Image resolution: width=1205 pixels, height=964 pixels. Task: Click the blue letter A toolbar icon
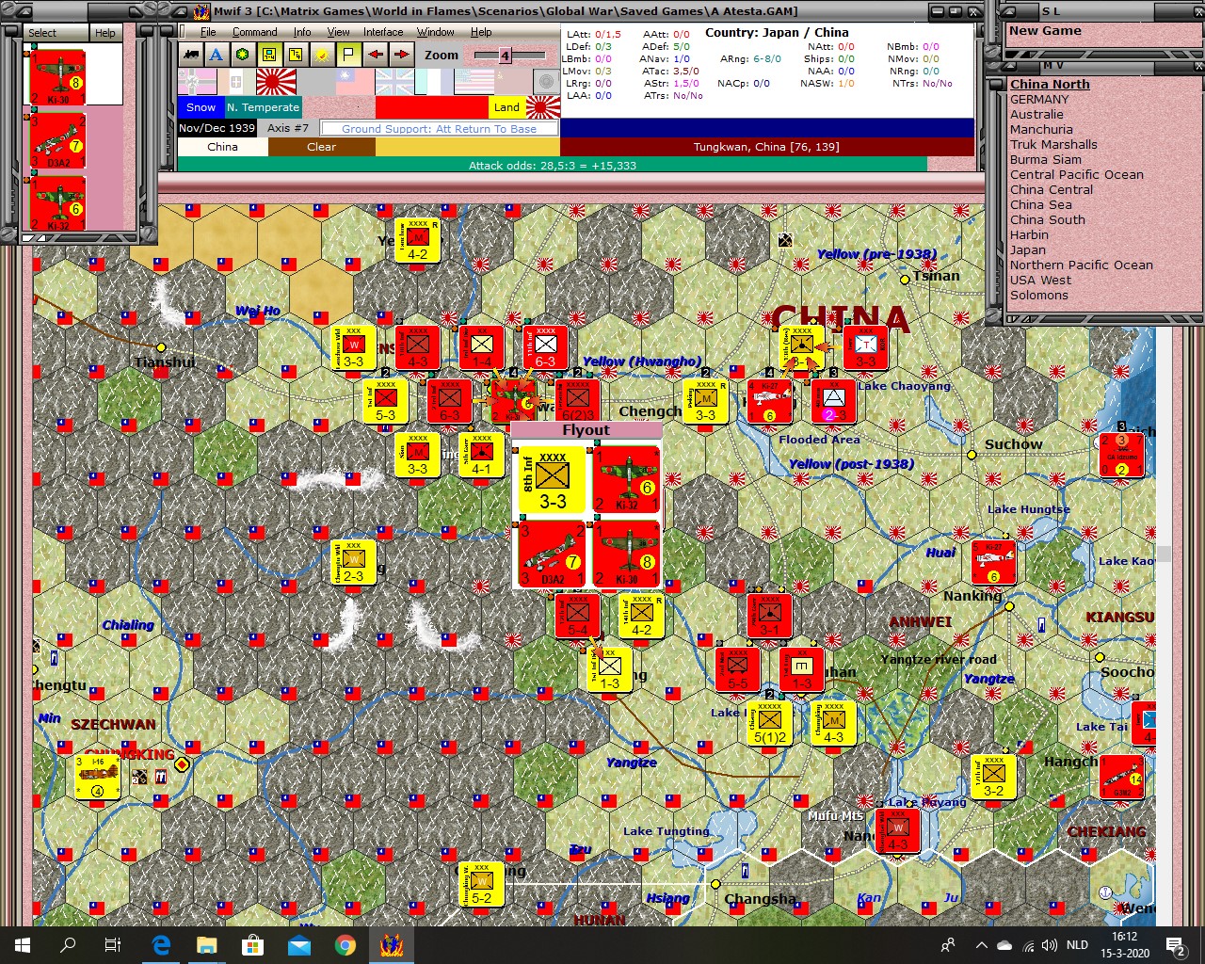click(217, 55)
